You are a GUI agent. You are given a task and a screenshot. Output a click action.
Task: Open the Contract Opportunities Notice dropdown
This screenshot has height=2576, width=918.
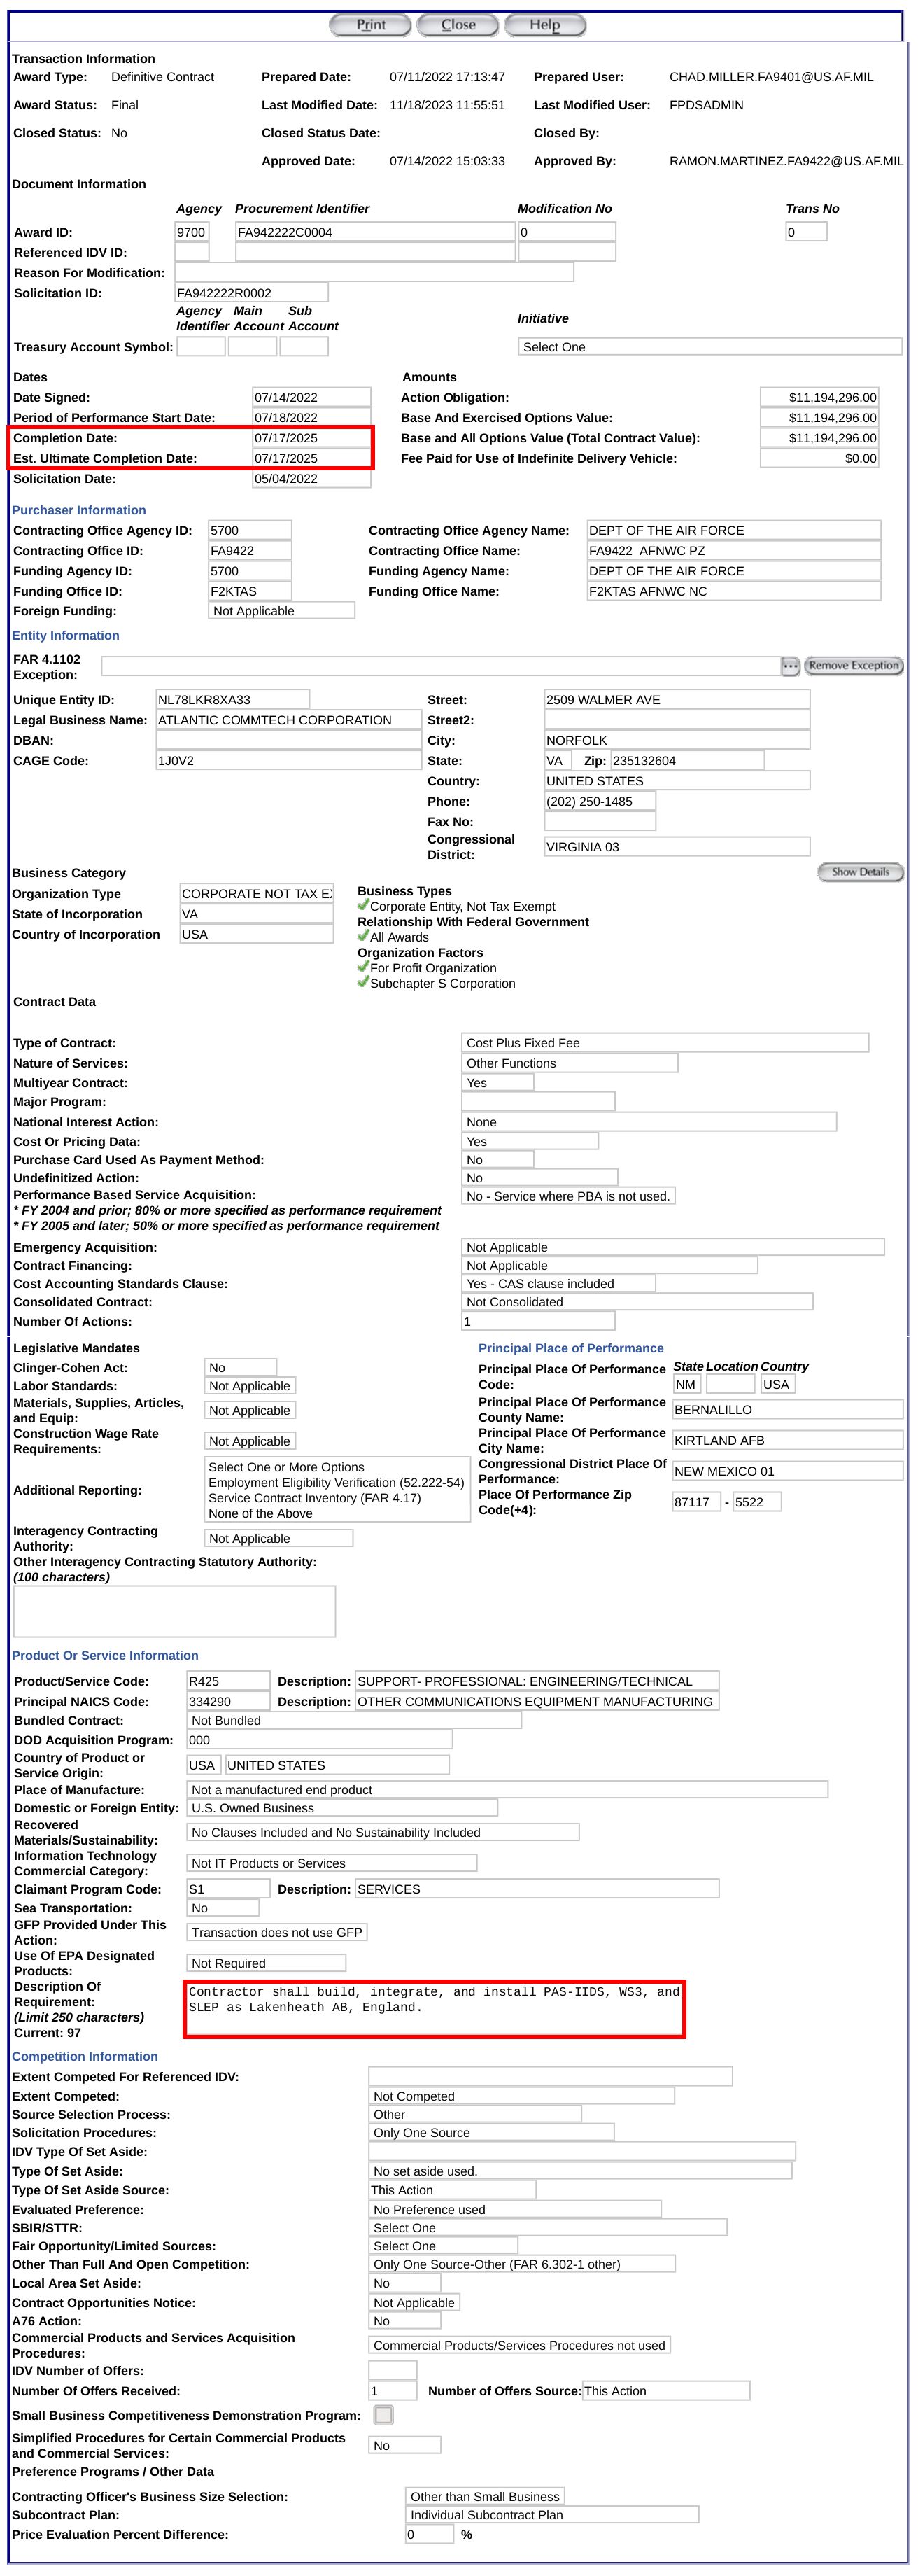point(414,2303)
